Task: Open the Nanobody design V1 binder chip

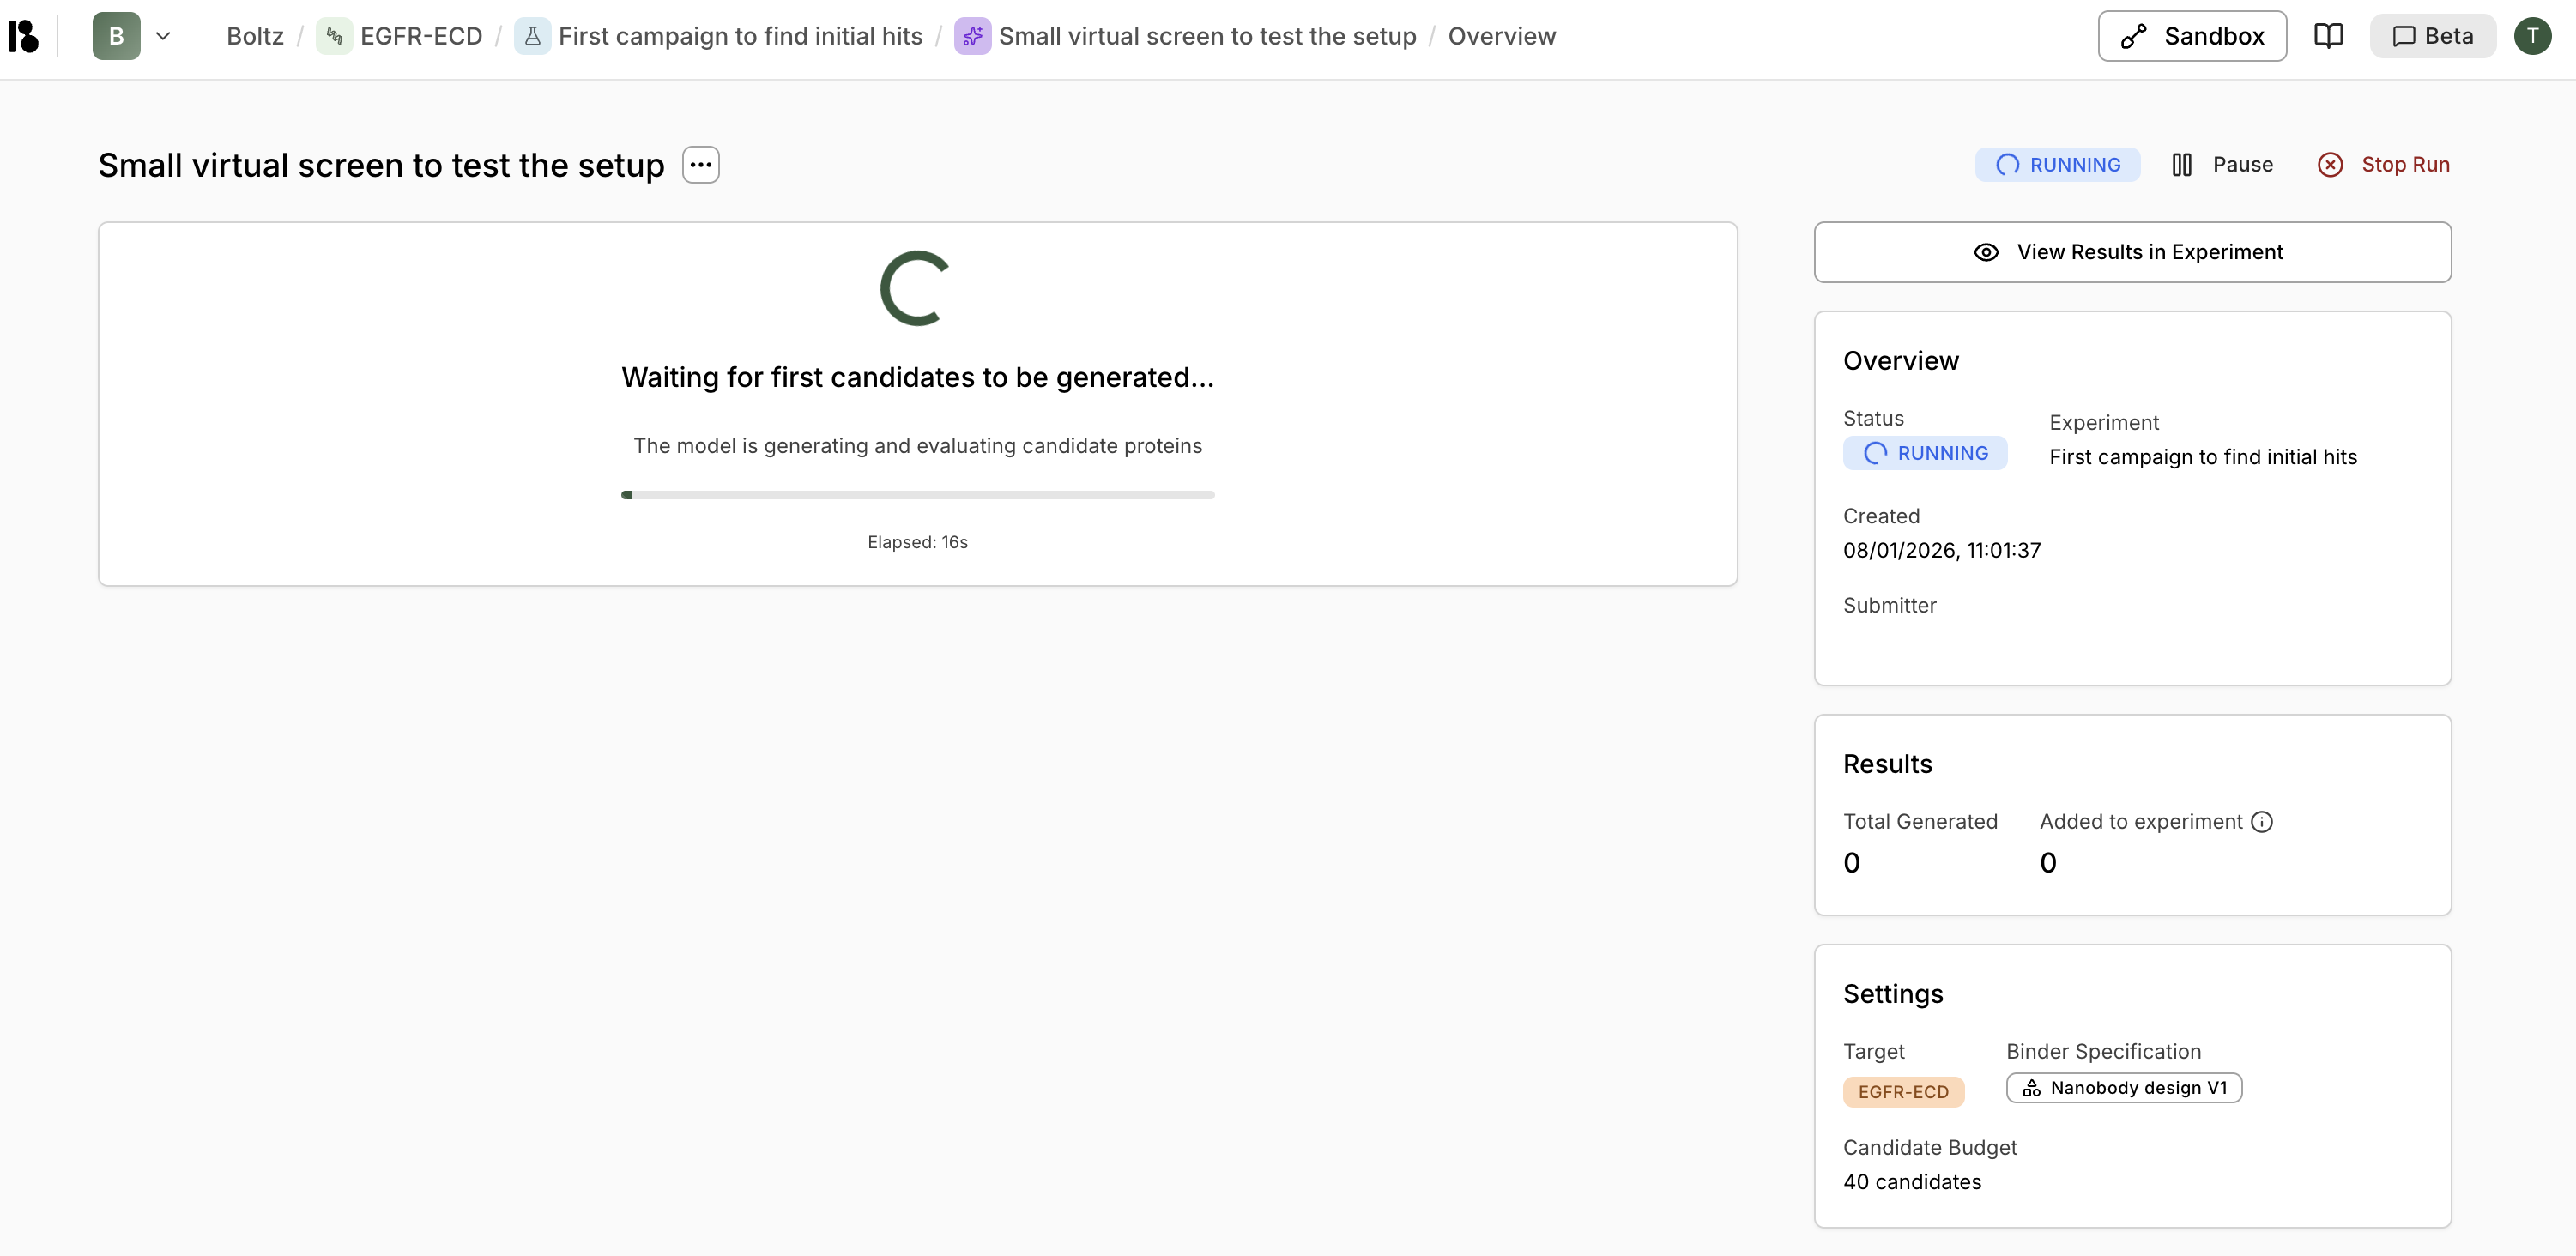Action: pos(2123,1088)
